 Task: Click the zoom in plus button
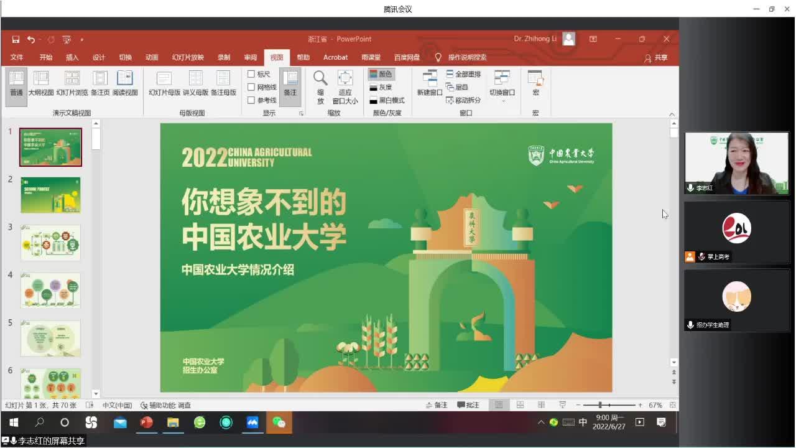pos(640,405)
